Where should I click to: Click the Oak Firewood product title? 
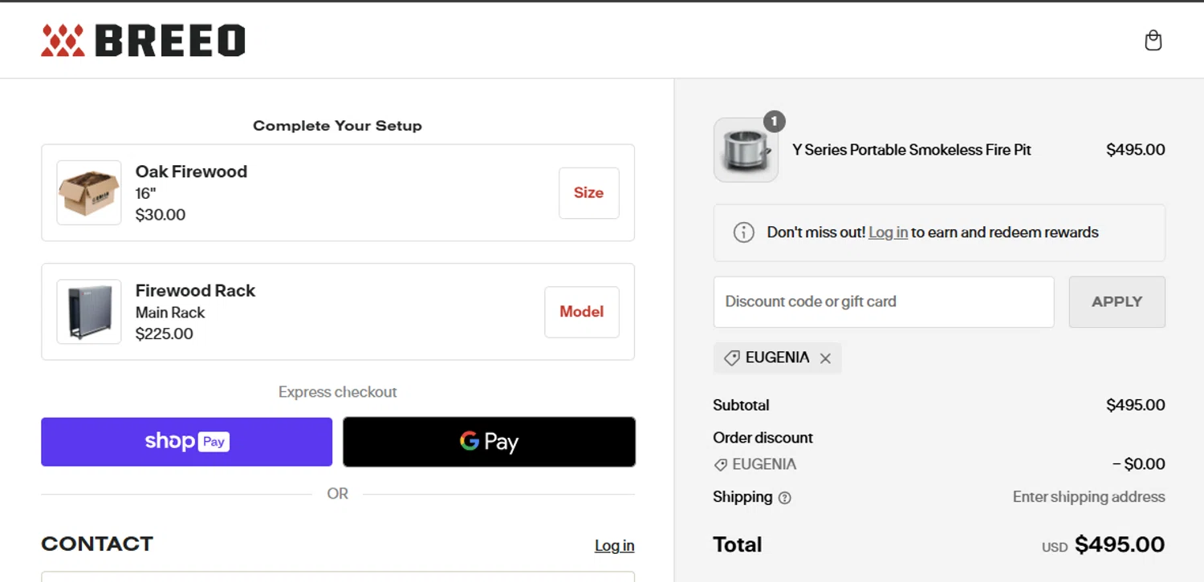[x=191, y=172]
